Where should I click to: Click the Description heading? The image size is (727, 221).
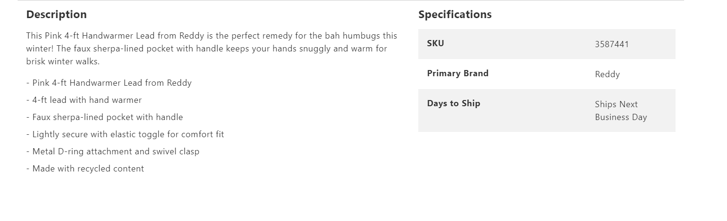point(56,15)
